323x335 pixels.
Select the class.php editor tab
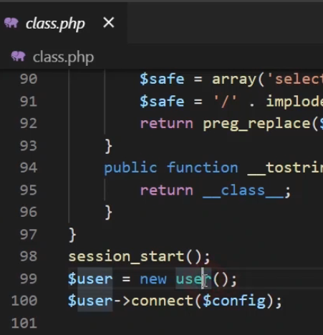coord(63,24)
